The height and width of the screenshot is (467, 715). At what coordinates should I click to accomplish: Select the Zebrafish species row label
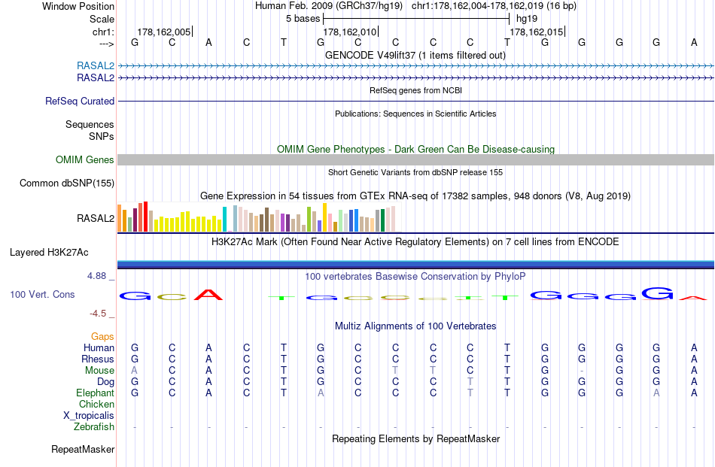coord(94,427)
